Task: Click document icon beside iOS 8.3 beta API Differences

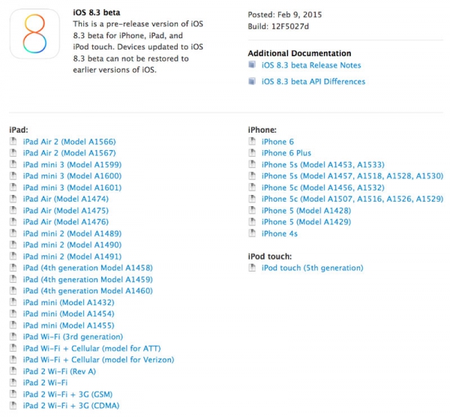Action: (252, 81)
